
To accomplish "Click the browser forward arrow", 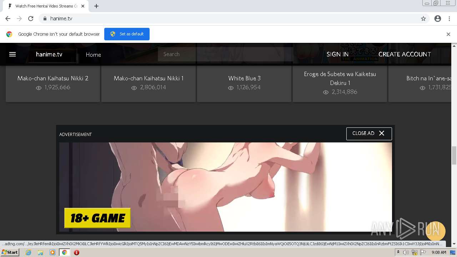I will 19,19.
